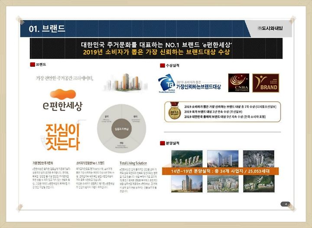
Task: Click the red square beside 분양실적 heading
Action: click(x=162, y=143)
